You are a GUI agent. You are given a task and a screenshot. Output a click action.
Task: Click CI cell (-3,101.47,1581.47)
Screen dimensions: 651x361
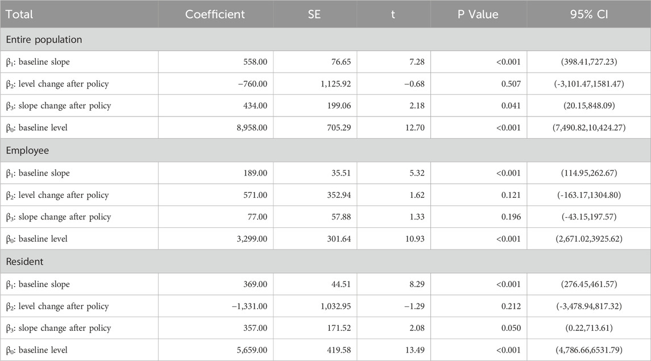click(x=588, y=84)
